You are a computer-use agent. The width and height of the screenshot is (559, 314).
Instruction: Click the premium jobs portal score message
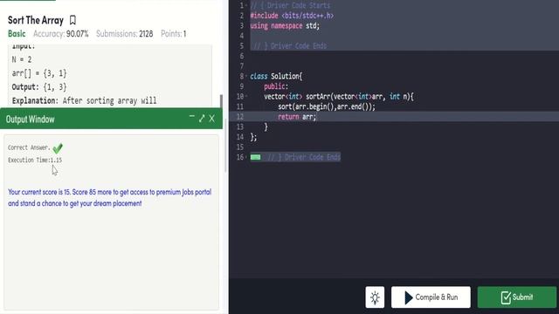point(110,198)
